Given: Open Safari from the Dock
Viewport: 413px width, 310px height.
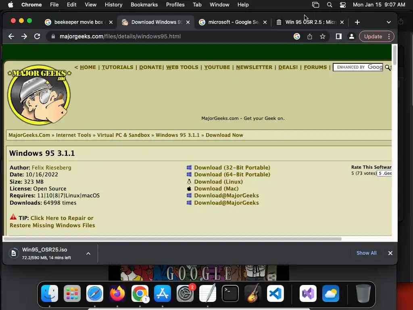Looking at the screenshot, I should [x=95, y=293].
